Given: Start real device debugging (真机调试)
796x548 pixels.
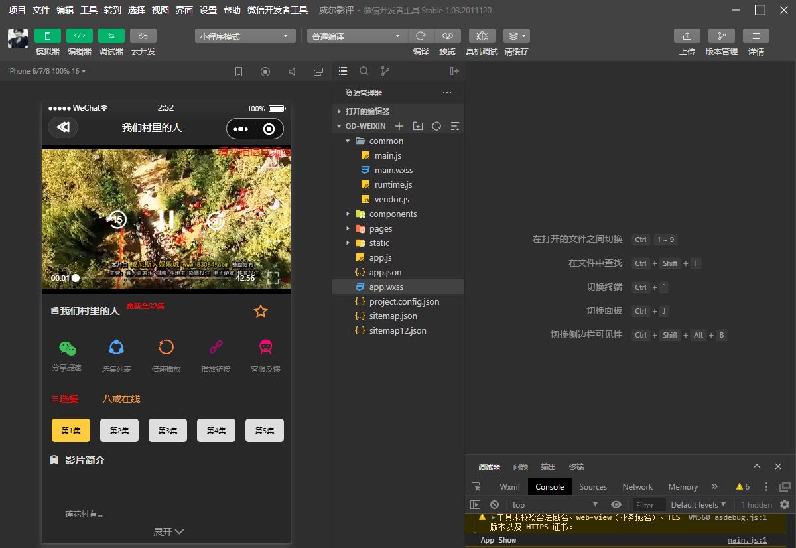Looking at the screenshot, I should click(482, 36).
